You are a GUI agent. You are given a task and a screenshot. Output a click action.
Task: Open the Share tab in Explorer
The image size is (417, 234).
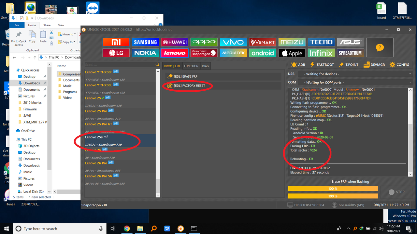(x=47, y=25)
